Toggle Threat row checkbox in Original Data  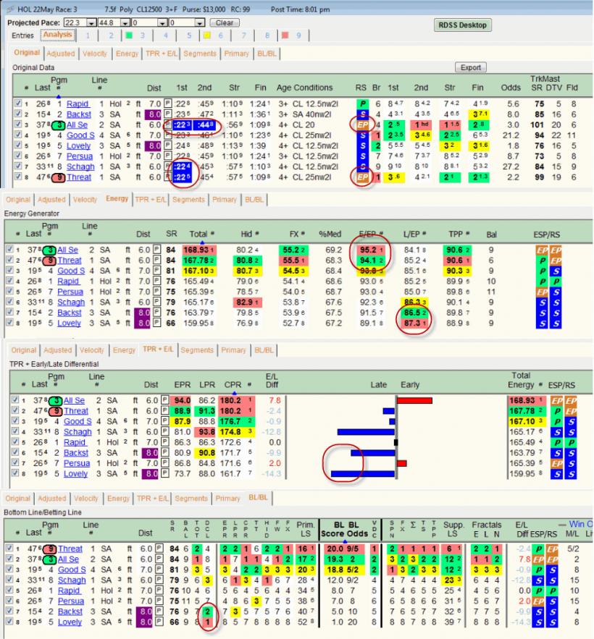[17, 177]
